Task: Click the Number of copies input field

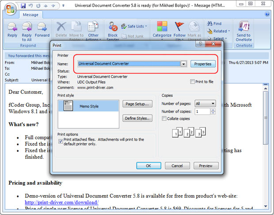Action: 203,111
